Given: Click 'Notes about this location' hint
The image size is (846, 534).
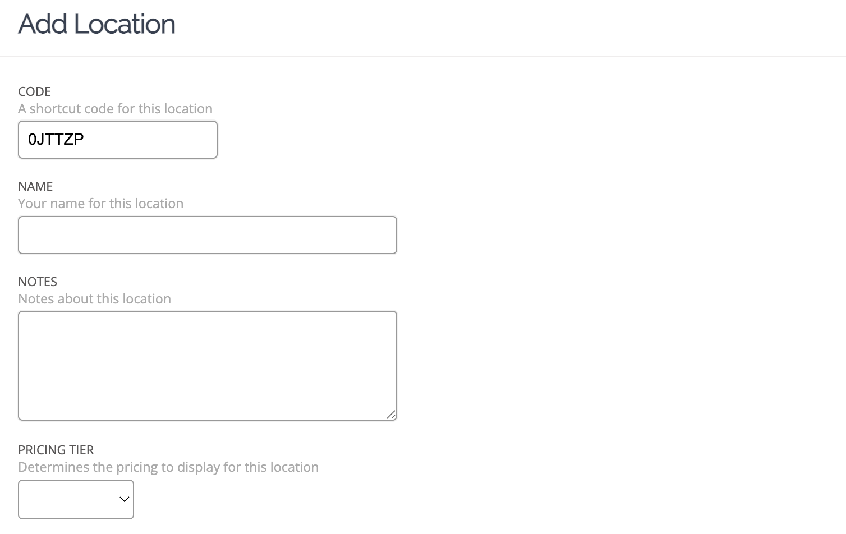Looking at the screenshot, I should pos(95,299).
